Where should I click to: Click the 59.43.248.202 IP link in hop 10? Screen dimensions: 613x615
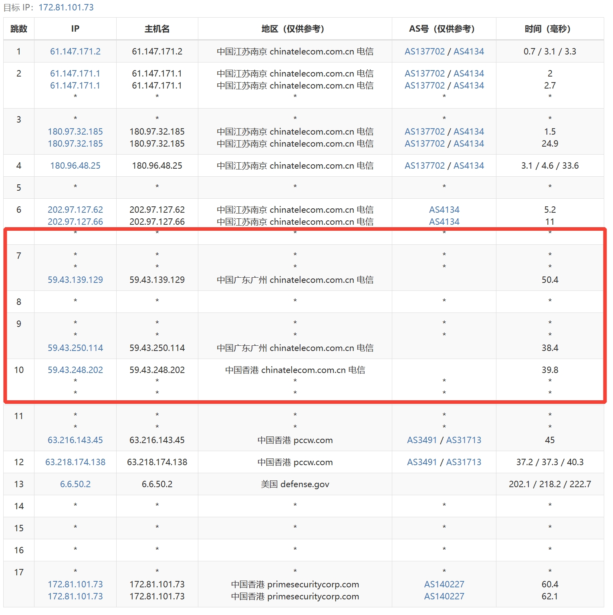click(75, 370)
